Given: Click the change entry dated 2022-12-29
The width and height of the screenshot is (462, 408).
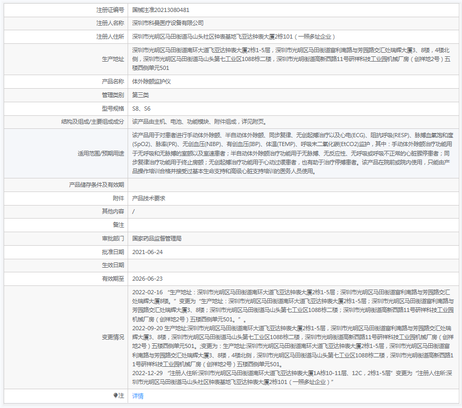Looking at the screenshot, I should click(292, 378).
